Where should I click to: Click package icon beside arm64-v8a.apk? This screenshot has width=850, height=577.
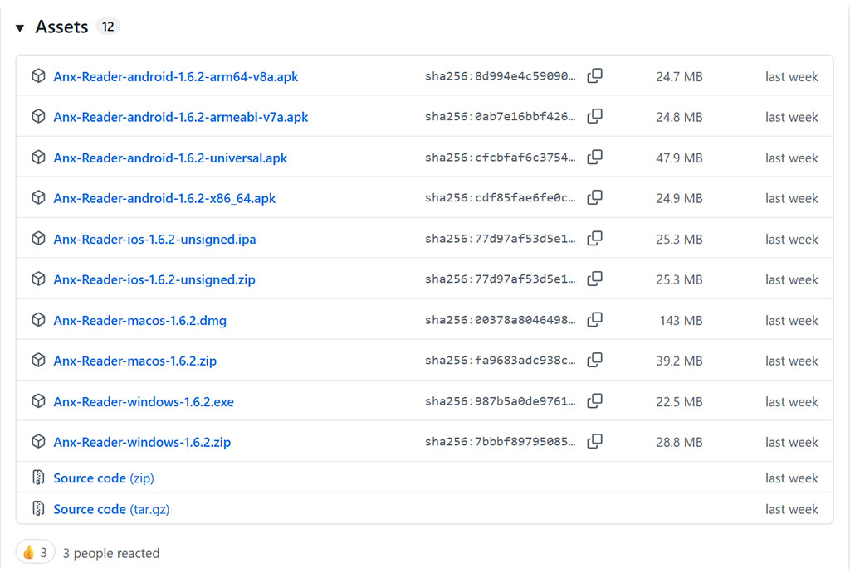pyautogui.click(x=38, y=75)
